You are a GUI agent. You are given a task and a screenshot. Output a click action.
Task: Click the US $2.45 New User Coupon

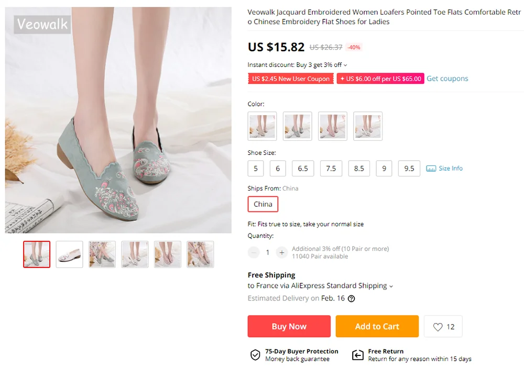click(x=291, y=79)
